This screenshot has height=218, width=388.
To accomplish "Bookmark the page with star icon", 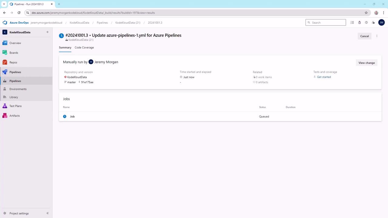I will coord(366,13).
